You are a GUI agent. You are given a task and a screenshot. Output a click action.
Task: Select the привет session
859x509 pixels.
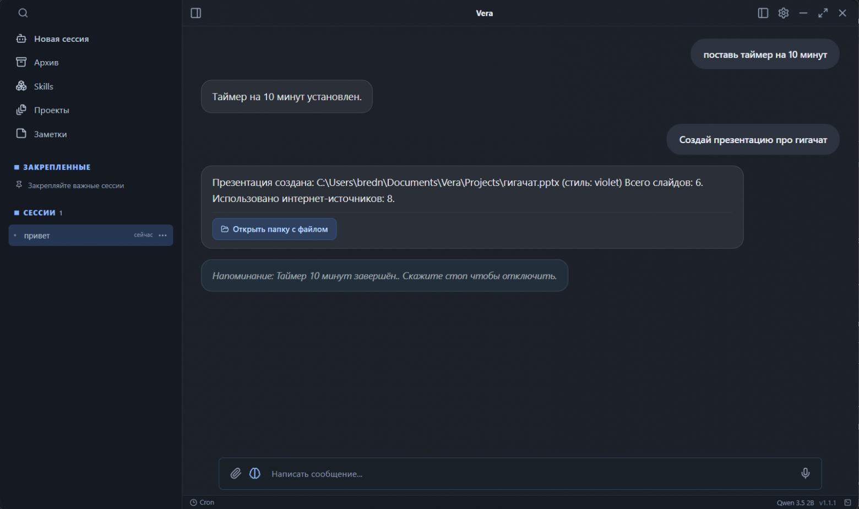(x=91, y=235)
